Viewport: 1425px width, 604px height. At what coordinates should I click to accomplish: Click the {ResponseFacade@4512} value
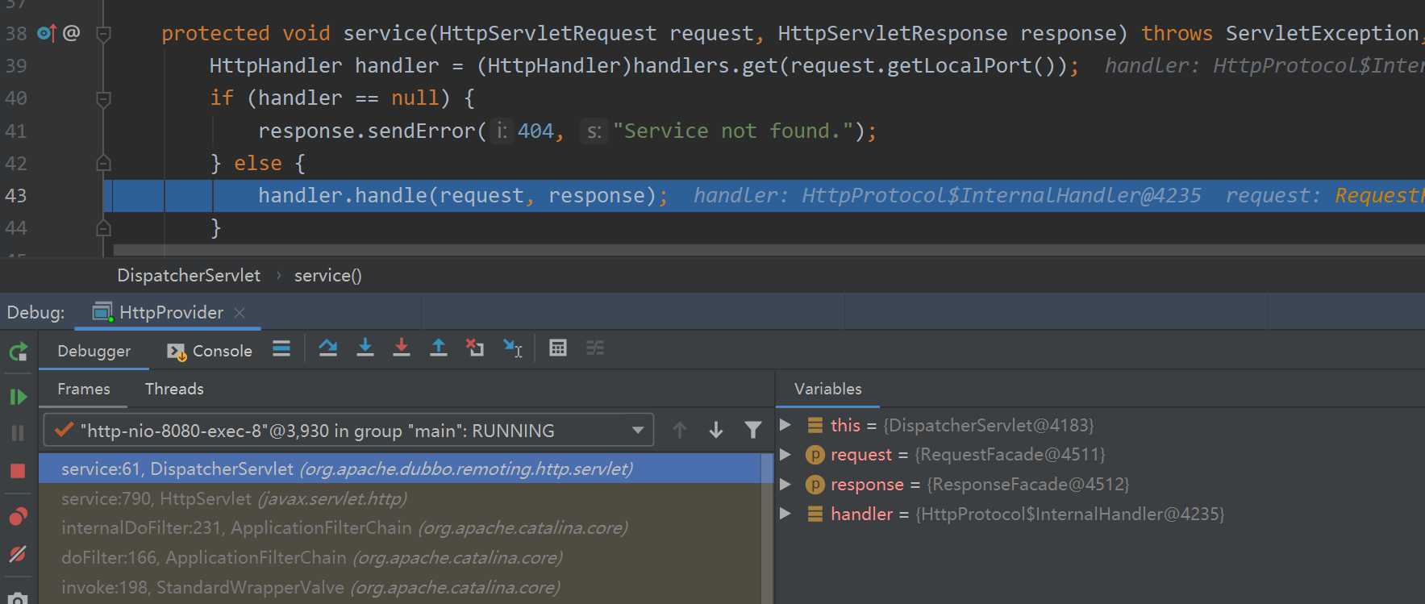tap(1028, 484)
